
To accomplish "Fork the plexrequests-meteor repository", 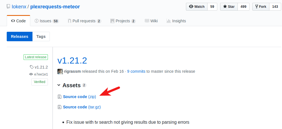I will 261,7.
